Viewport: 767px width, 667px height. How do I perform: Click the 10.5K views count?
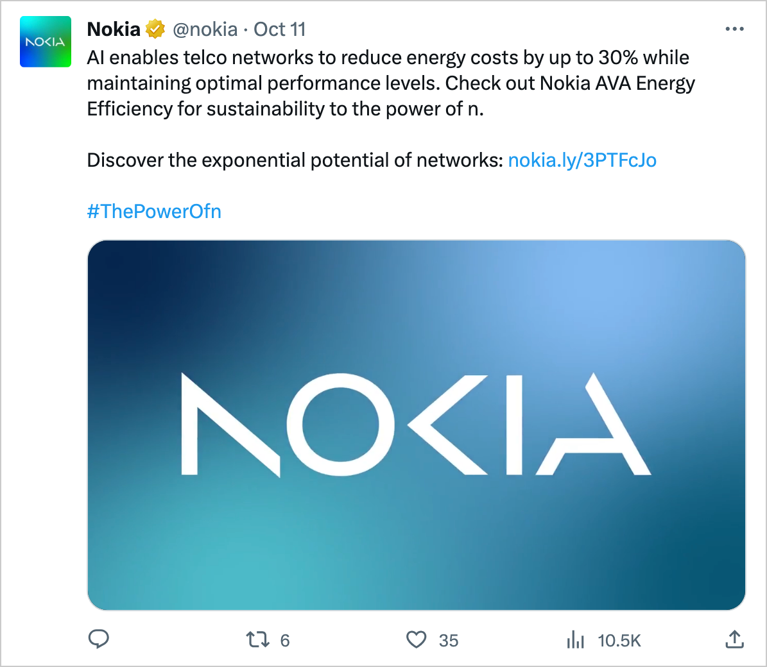click(619, 640)
